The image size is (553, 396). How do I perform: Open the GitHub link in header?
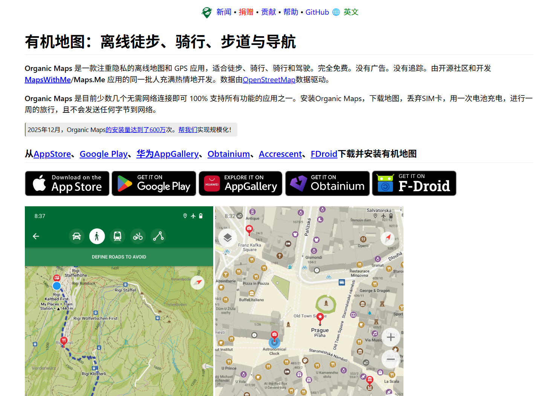(x=317, y=12)
